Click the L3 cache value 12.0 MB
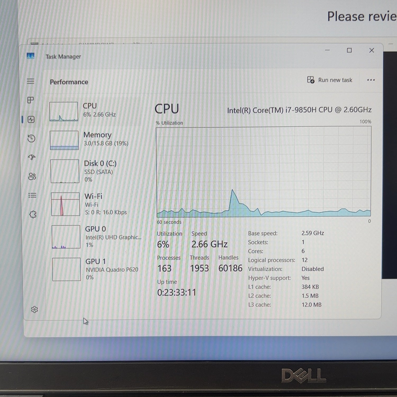This screenshot has height=397, width=397. (x=312, y=305)
